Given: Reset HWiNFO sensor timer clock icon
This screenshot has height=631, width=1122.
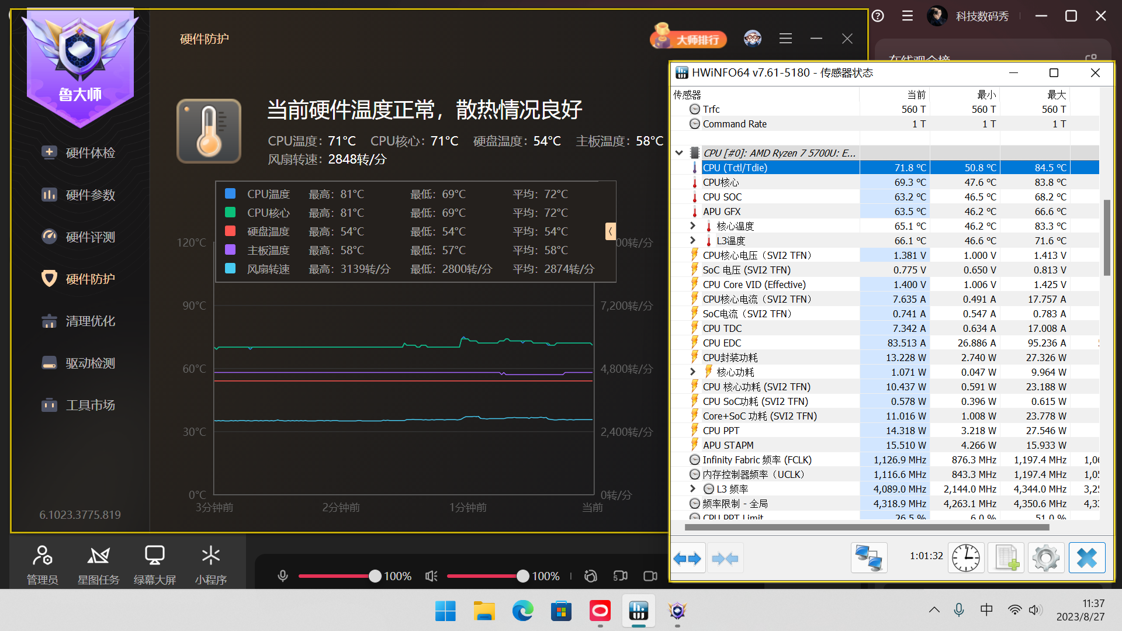Looking at the screenshot, I should (966, 558).
